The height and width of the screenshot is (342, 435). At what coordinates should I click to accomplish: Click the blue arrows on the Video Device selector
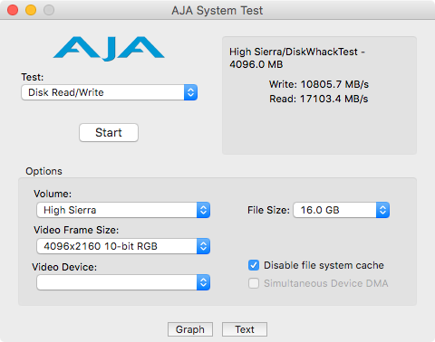coord(203,282)
